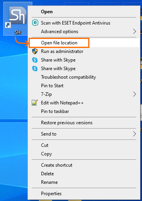Choose Open at the menu top
142x201 pixels.
click(47, 12)
